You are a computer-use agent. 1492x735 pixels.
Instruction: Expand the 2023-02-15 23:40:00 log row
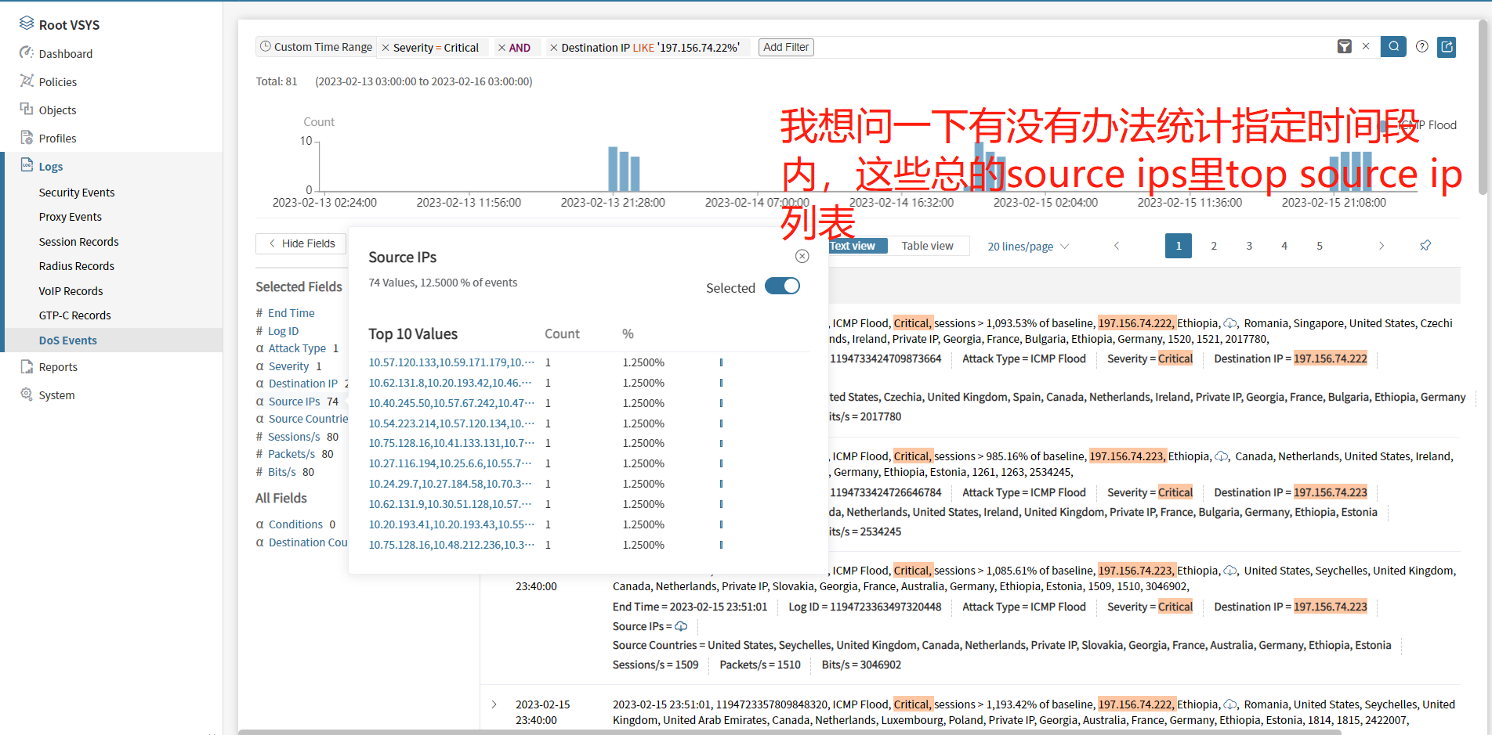(x=494, y=704)
